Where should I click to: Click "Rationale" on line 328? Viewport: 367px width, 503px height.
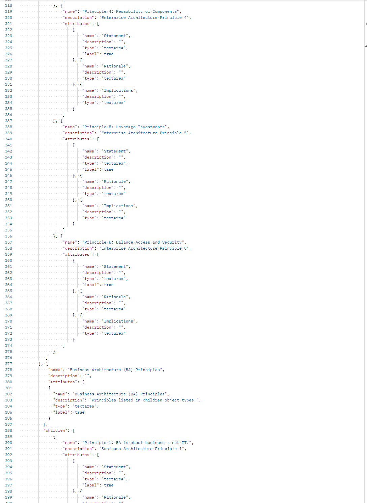115,66
